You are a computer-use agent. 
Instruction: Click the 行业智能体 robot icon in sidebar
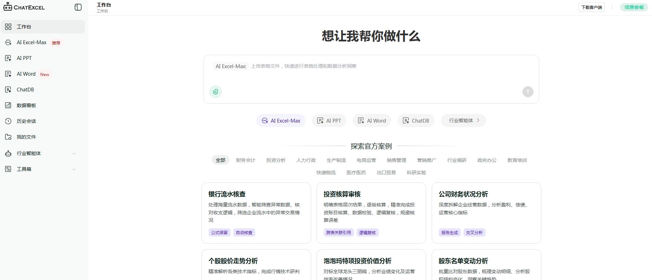pos(8,153)
